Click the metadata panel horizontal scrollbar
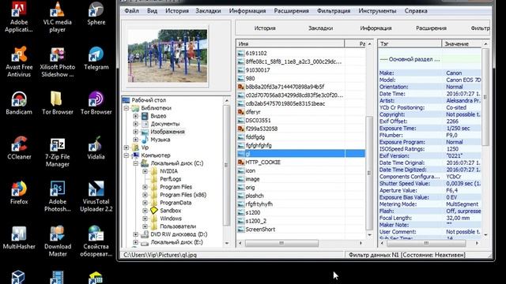Image resolution: width=506 pixels, height=284 pixels. click(x=429, y=243)
